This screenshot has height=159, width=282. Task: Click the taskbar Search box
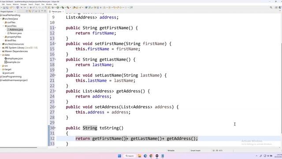[x=130, y=156]
